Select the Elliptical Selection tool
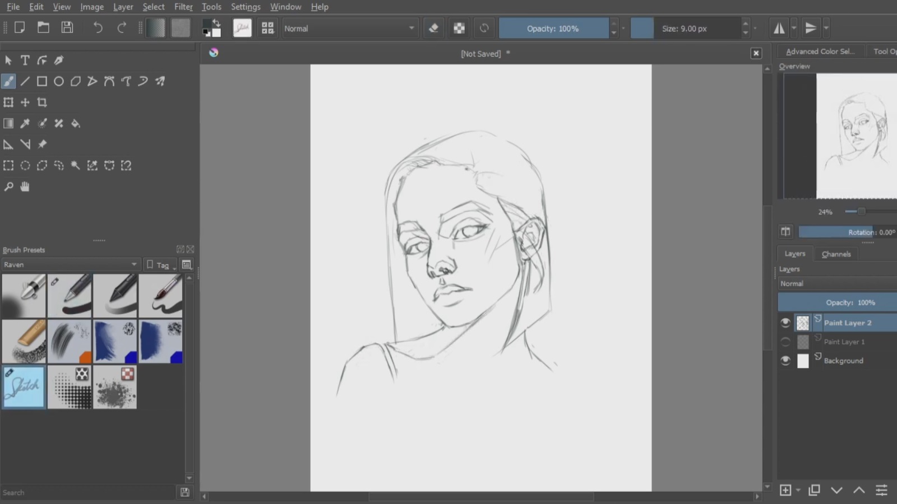This screenshot has width=897, height=504. 25,165
